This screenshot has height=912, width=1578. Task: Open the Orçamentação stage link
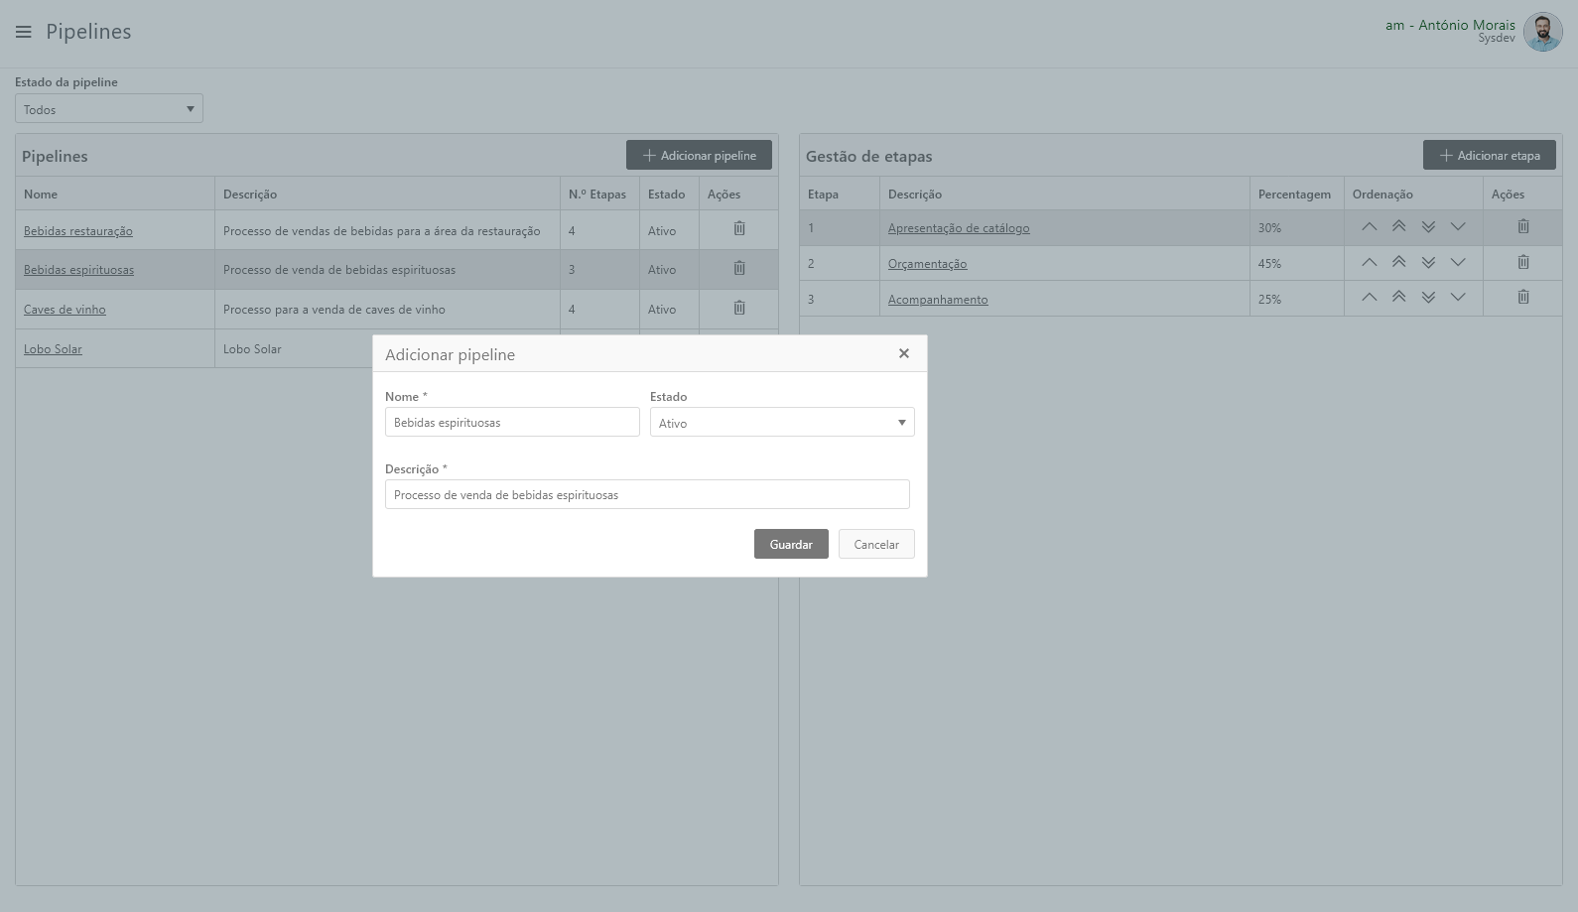pos(927,264)
